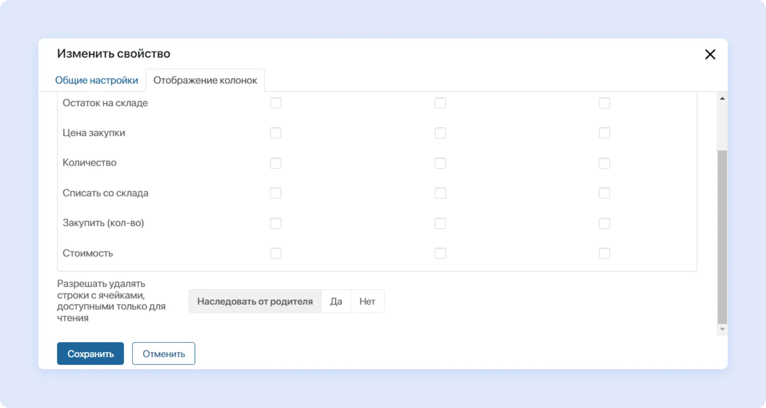
Task: Enable middle checkbox for Количество
Action: coord(440,163)
